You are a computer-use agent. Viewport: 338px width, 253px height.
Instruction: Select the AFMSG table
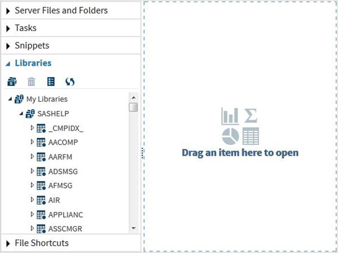[x=60, y=186]
